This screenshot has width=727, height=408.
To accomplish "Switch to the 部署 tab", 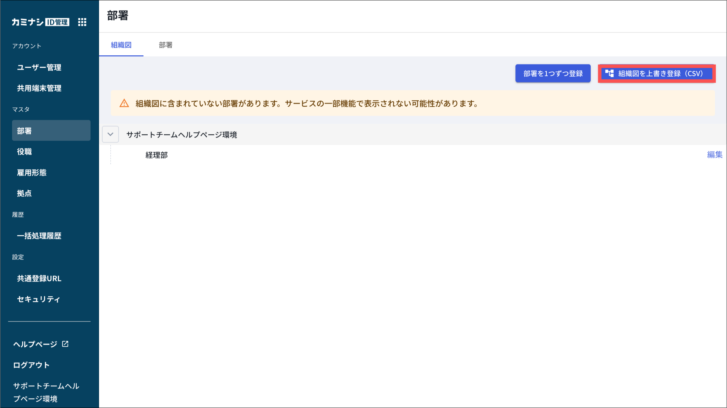I will [165, 45].
